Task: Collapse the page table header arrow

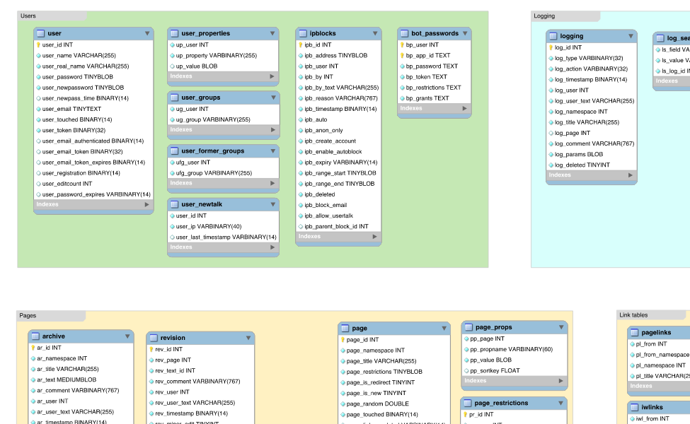Action: point(444,328)
